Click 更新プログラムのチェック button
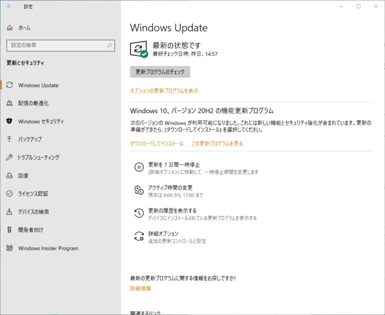385x315 pixels. (x=160, y=72)
